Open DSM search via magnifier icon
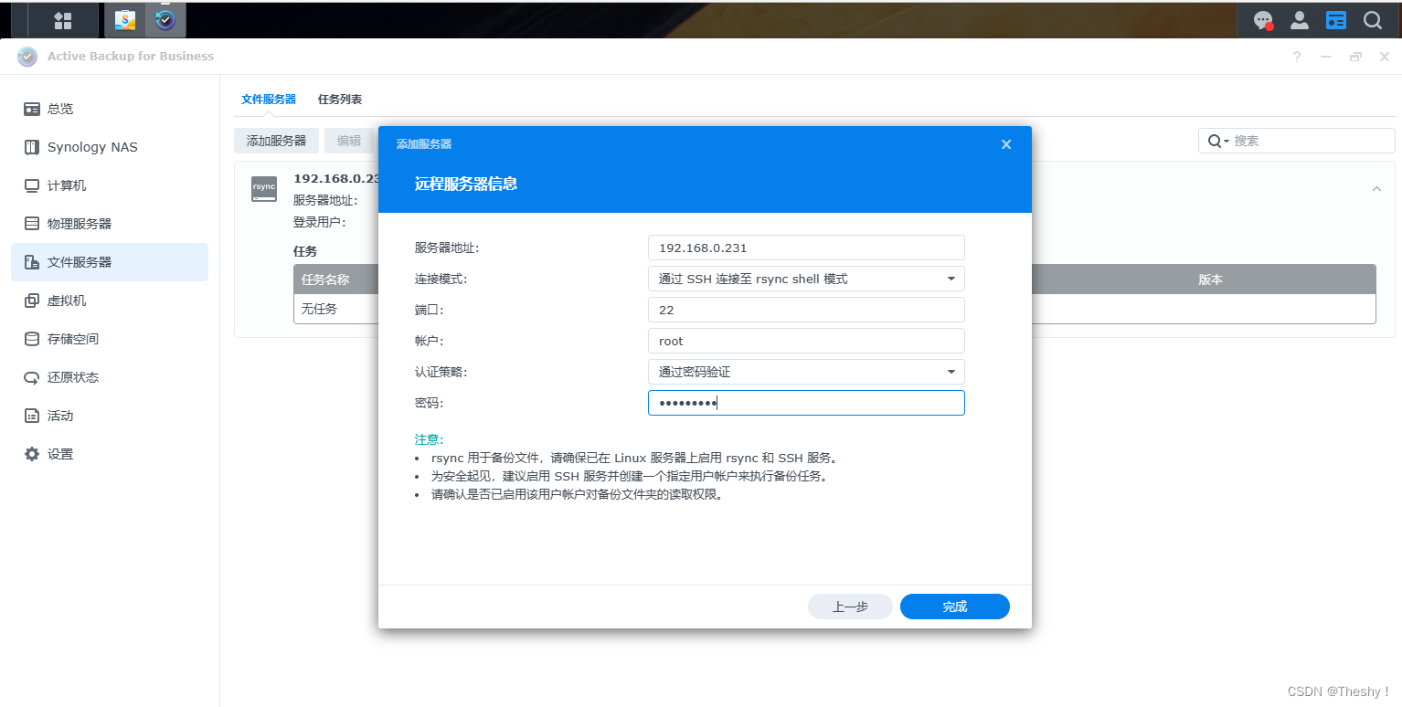Image resolution: width=1402 pixels, height=707 pixels. 1372,19
